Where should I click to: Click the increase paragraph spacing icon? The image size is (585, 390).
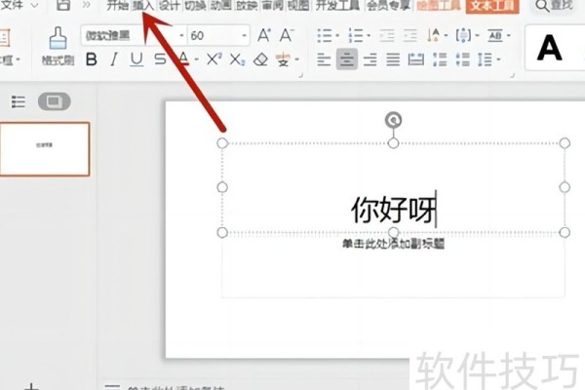(x=440, y=59)
